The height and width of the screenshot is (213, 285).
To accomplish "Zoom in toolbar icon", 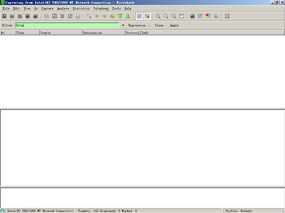I will (x=158, y=16).
